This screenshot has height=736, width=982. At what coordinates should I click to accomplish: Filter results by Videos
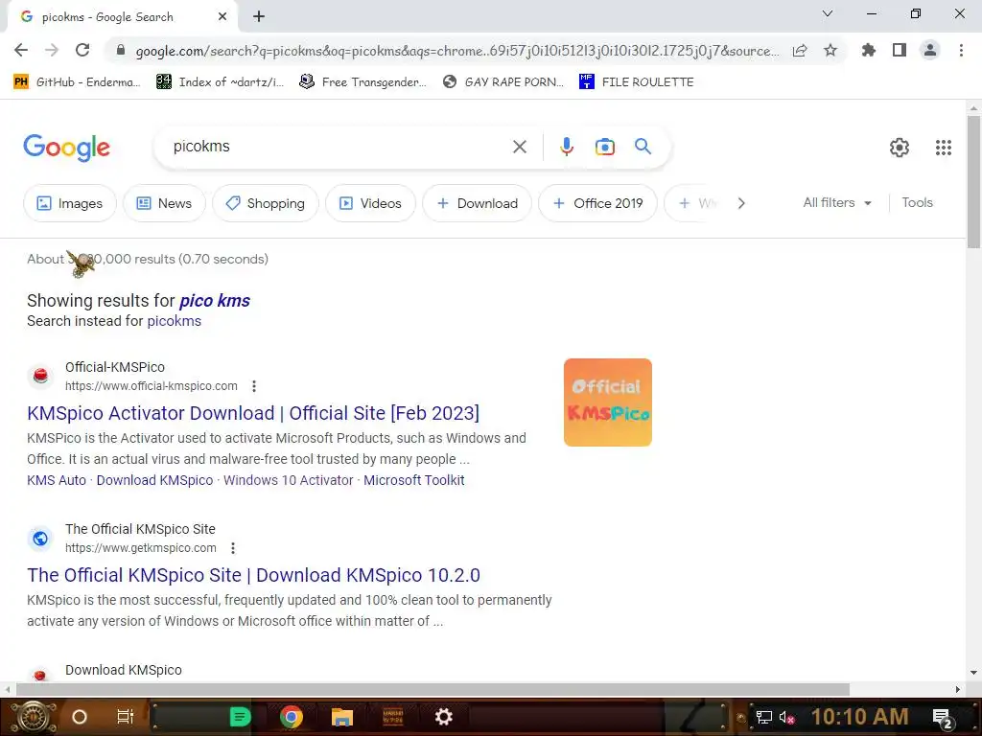point(370,203)
